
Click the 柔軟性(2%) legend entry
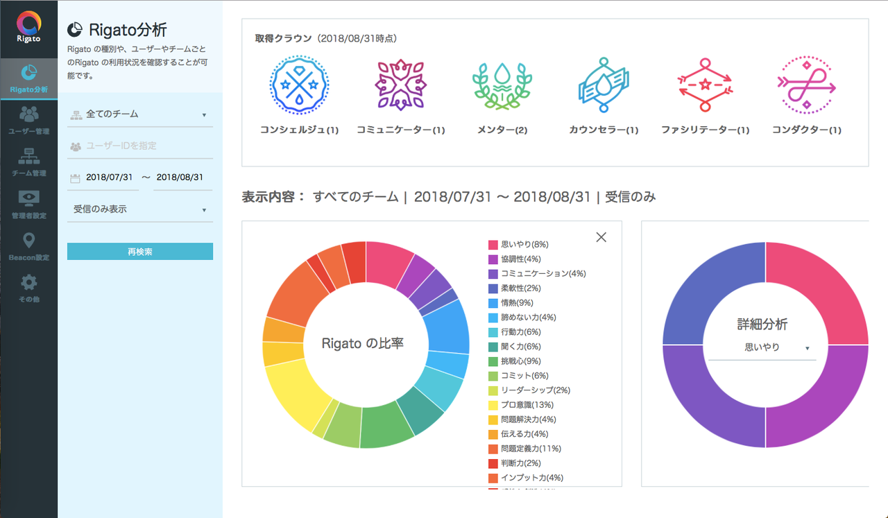point(514,288)
